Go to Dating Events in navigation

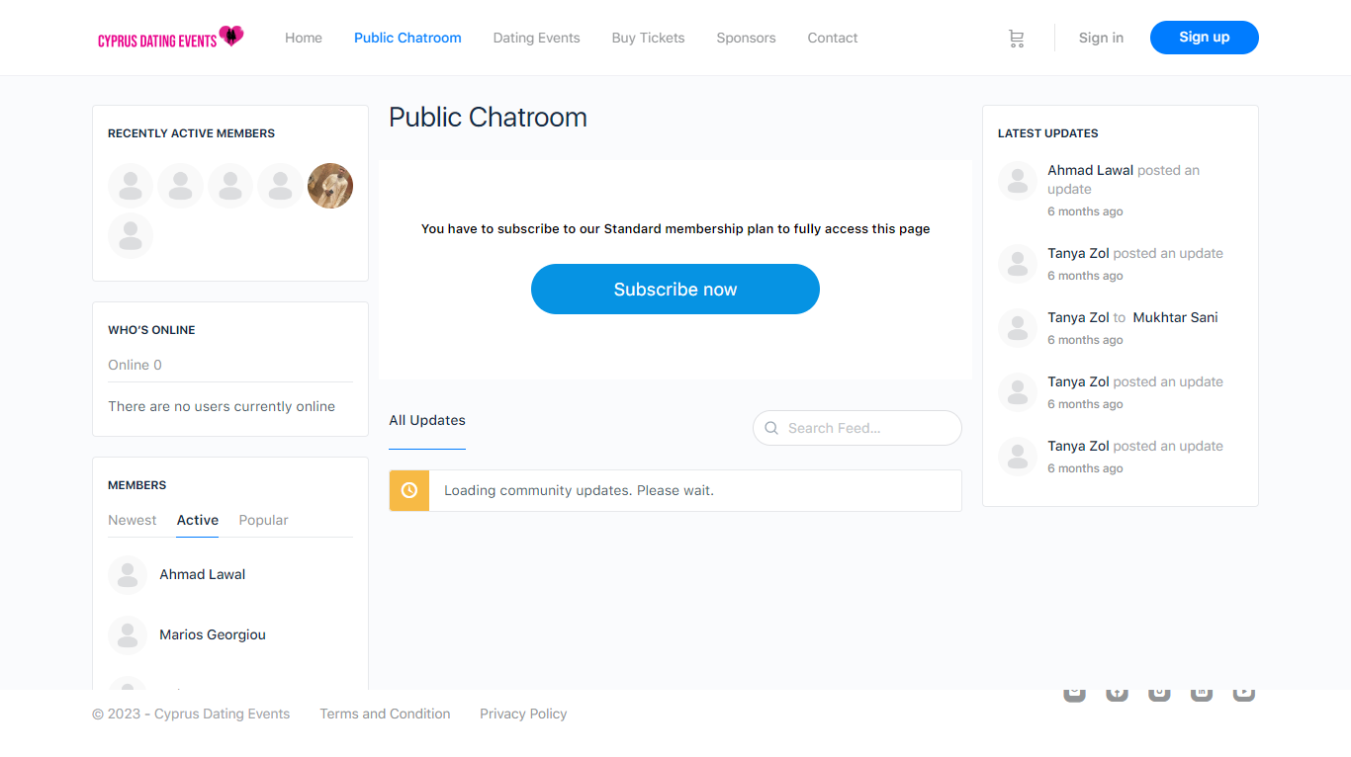pos(536,38)
